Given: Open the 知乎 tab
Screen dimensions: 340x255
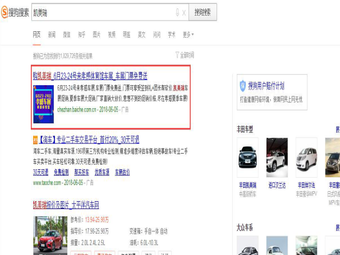Looking at the screenshot, I should [82, 34].
